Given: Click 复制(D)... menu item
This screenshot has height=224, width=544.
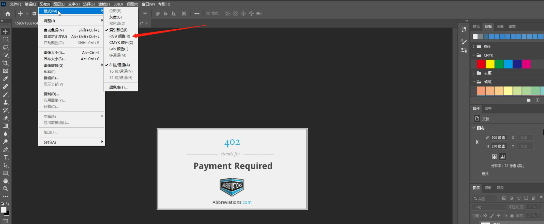Looking at the screenshot, I should point(71,94).
